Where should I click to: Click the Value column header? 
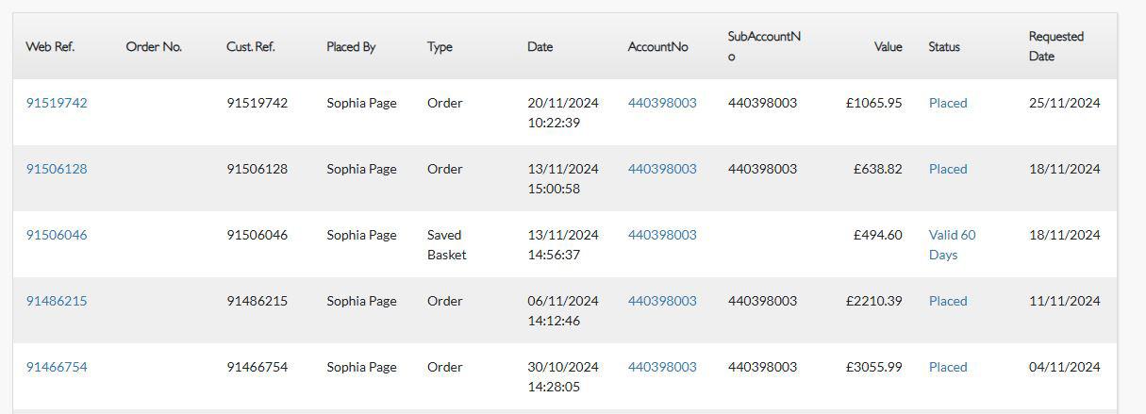(x=888, y=46)
